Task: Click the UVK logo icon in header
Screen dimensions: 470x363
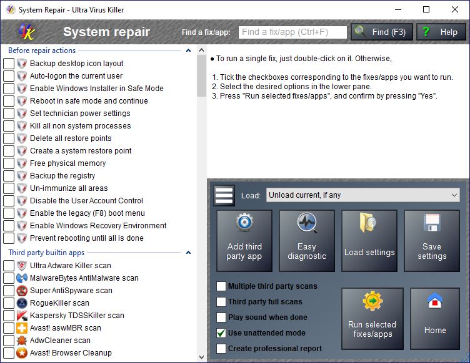Action: (27, 32)
